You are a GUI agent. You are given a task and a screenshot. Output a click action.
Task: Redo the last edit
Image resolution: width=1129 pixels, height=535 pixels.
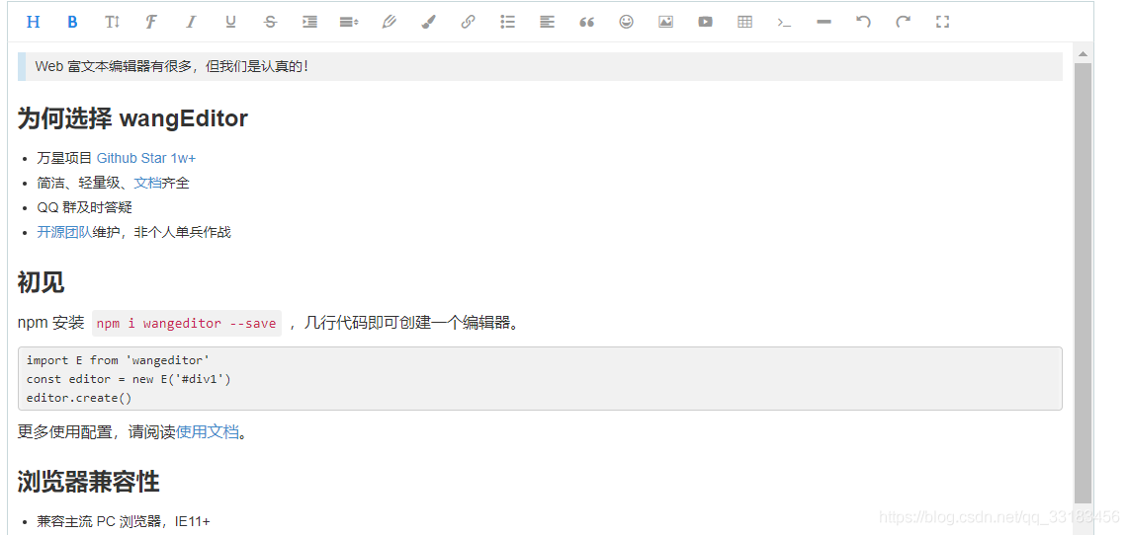point(903,22)
